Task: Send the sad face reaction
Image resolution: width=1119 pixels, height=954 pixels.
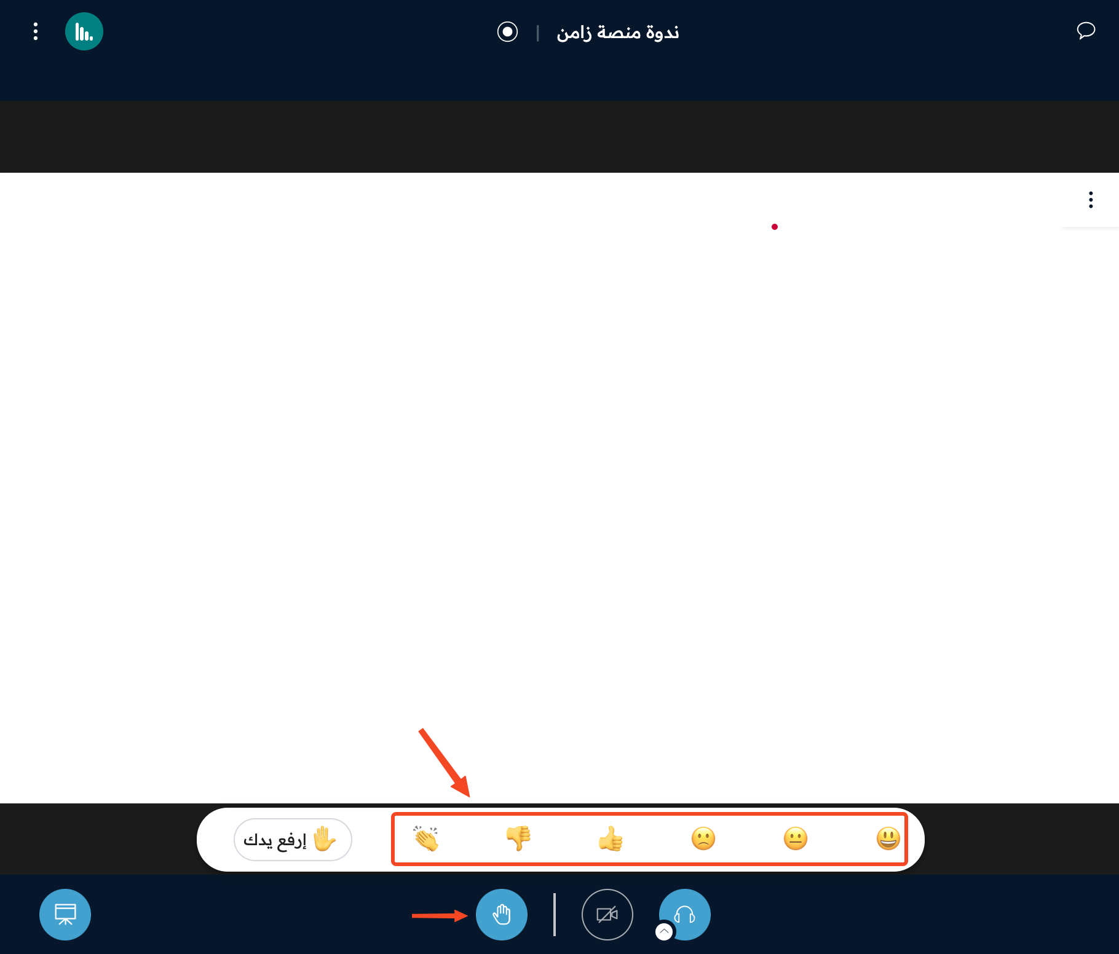Action: 703,838
